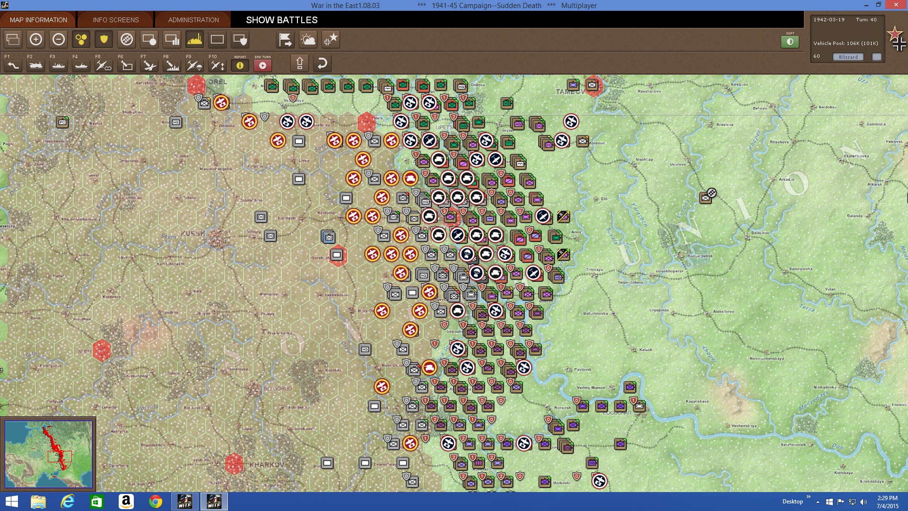The height and width of the screenshot is (511, 908).
Task: Open Windows Start button
Action: [11, 502]
